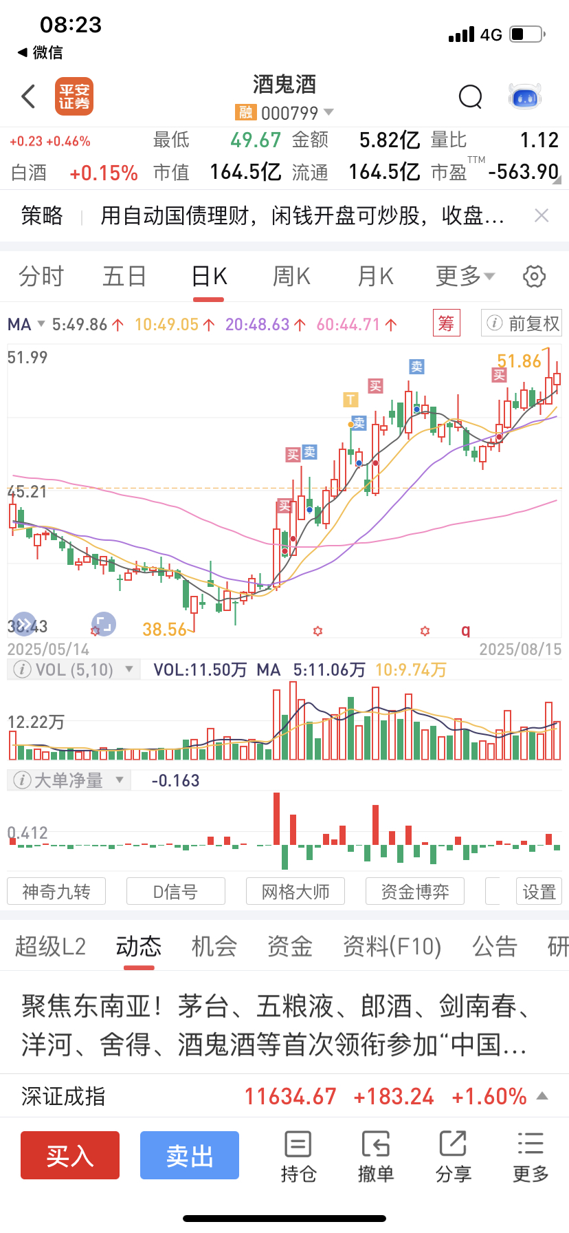Toggle 前复权 price adjustment
This screenshot has width=569, height=1233.
click(522, 323)
